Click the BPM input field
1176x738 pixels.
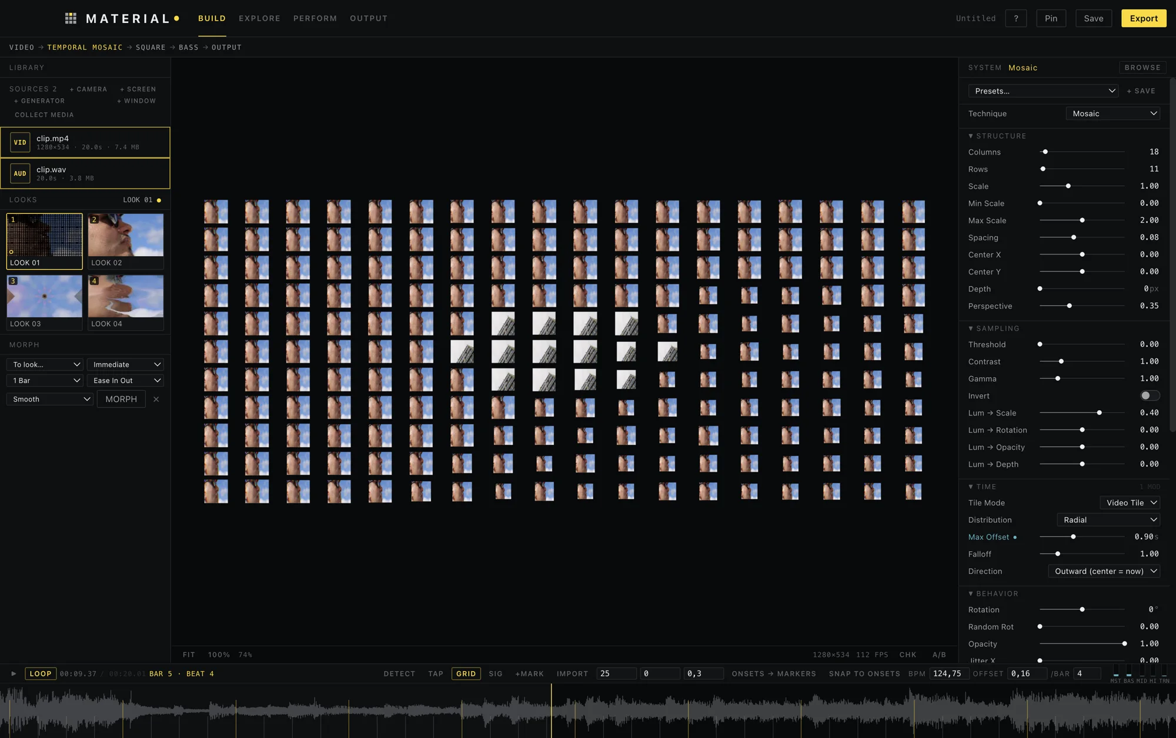coord(948,673)
